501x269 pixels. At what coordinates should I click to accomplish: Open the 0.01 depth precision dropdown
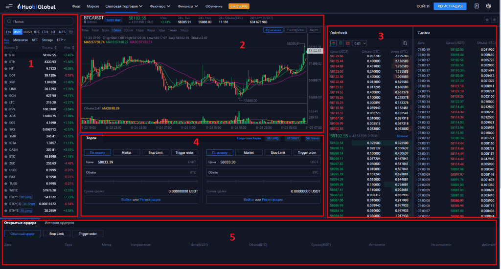coord(360,43)
